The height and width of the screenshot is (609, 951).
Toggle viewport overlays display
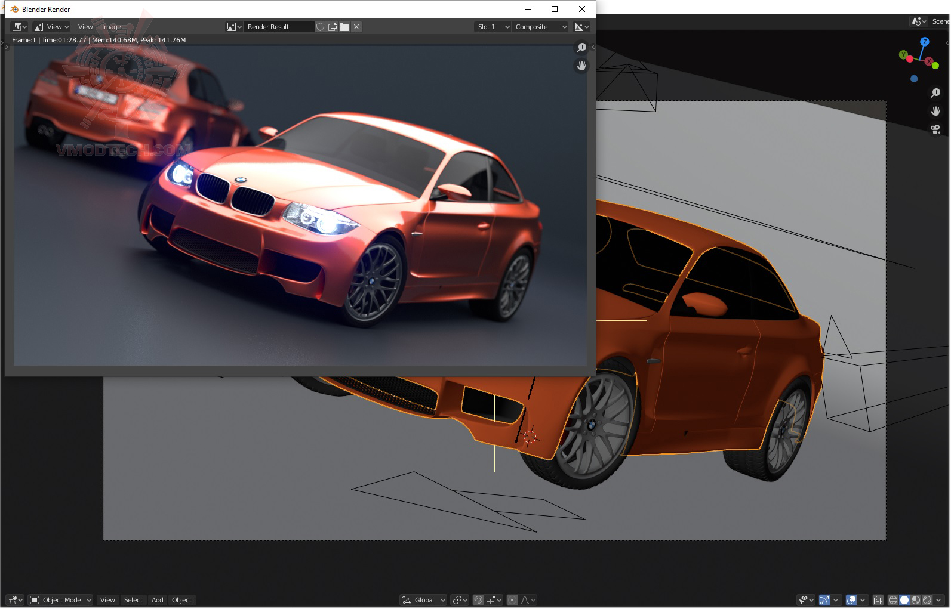[851, 600]
